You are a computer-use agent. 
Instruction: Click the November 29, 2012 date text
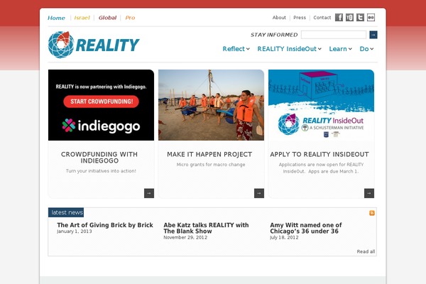click(x=185, y=237)
